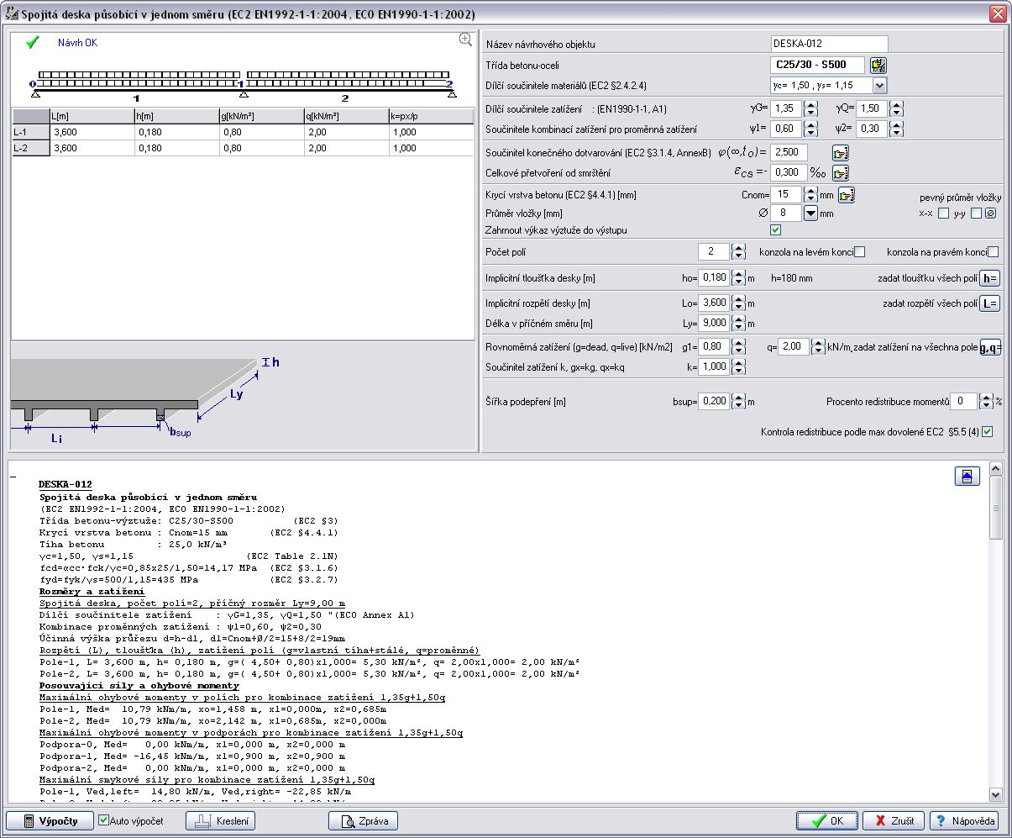Image resolution: width=1012 pixels, height=838 pixels.
Task: Set thickness of all spans with h= button
Action: point(990,278)
